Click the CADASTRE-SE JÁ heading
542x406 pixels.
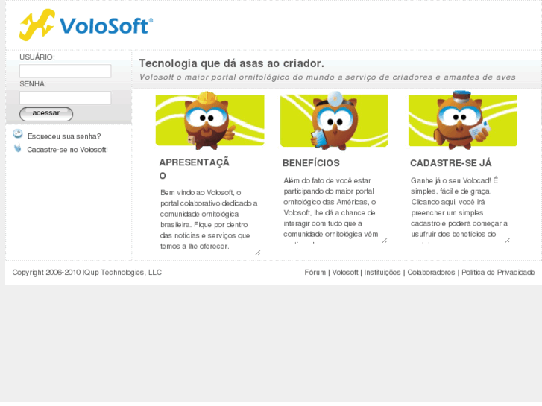point(451,163)
